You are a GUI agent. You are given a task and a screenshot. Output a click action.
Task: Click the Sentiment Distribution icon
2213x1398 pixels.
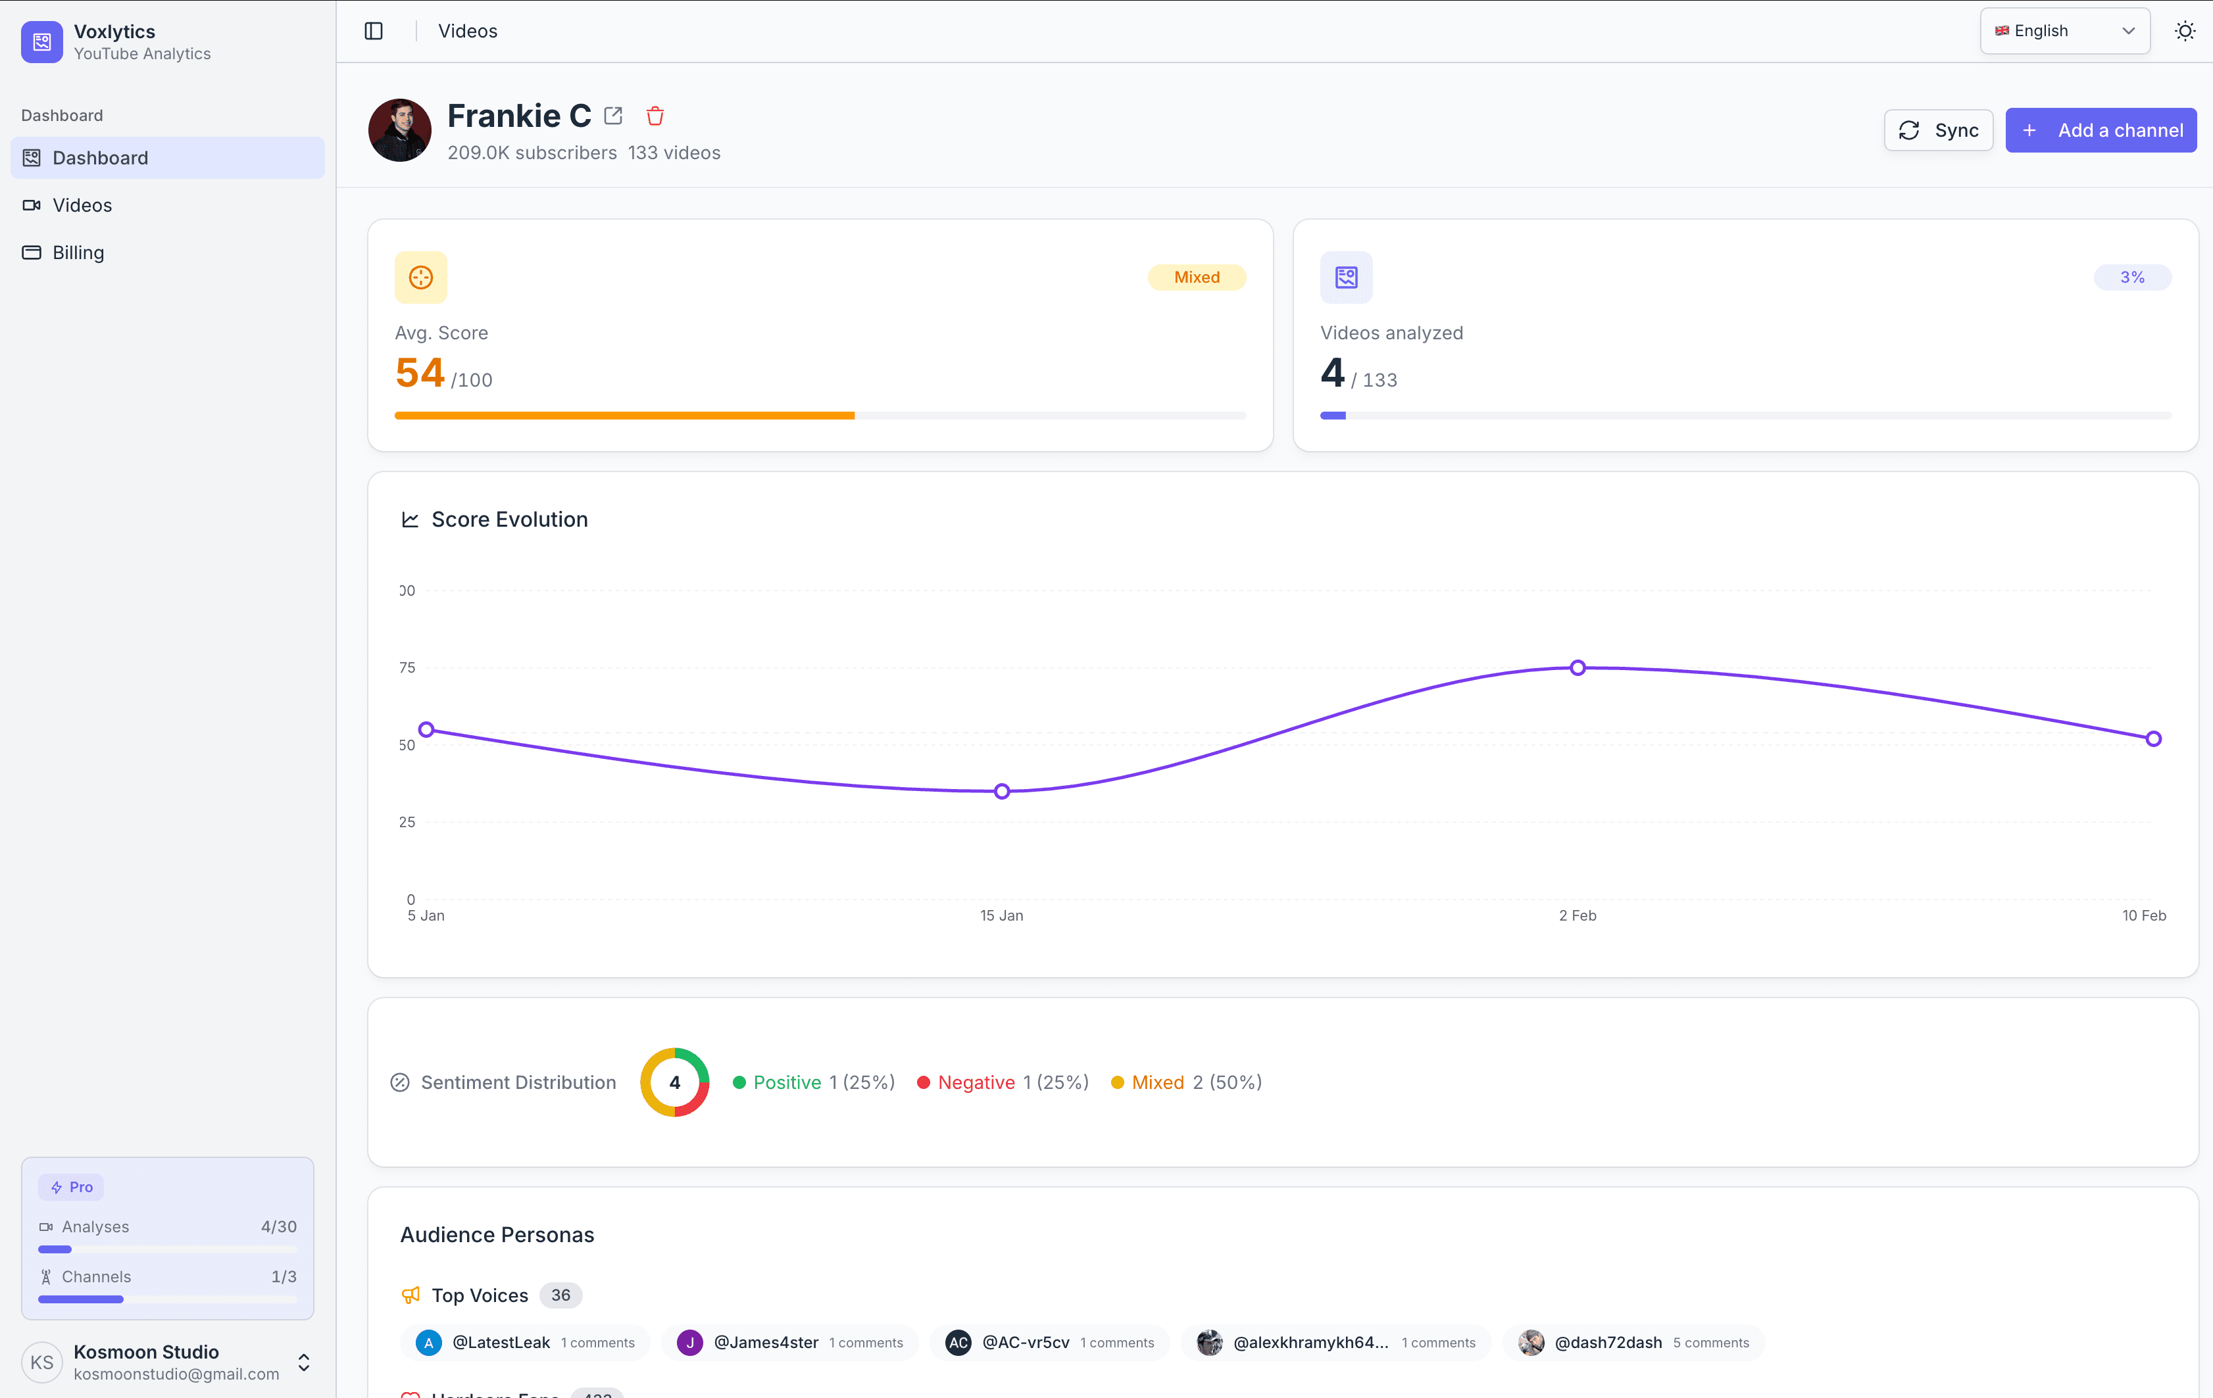pos(400,1082)
